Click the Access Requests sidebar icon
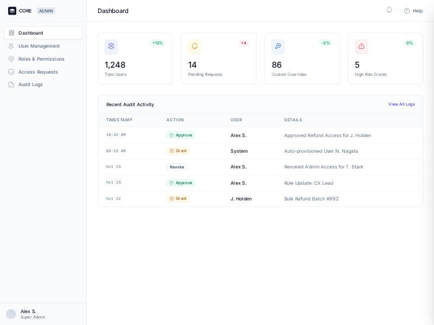Screen dimensions: 434x325 [x=12, y=71]
